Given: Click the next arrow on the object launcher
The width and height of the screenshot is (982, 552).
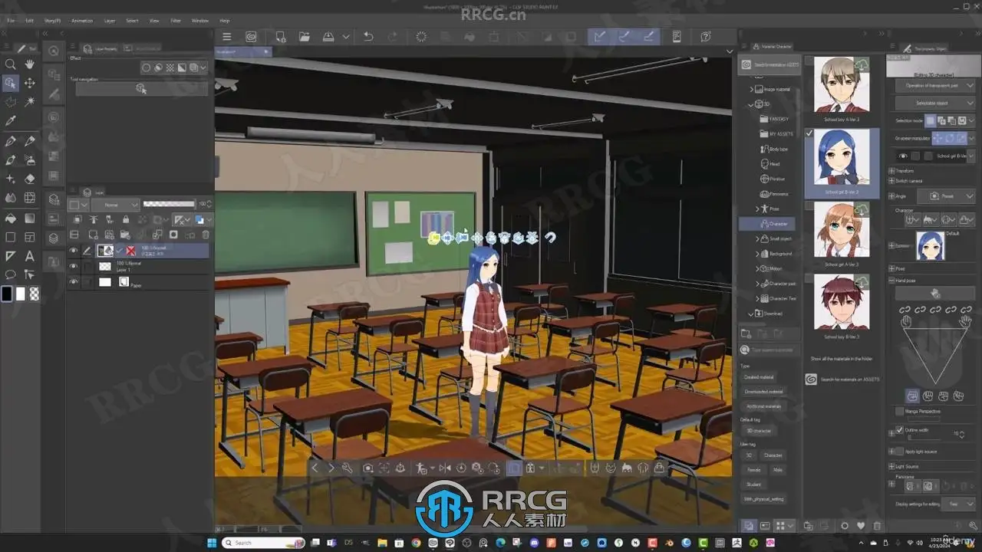Looking at the screenshot, I should coord(331,468).
